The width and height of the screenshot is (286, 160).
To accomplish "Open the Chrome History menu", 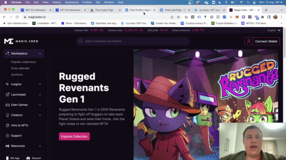I will tap(57, 2).
